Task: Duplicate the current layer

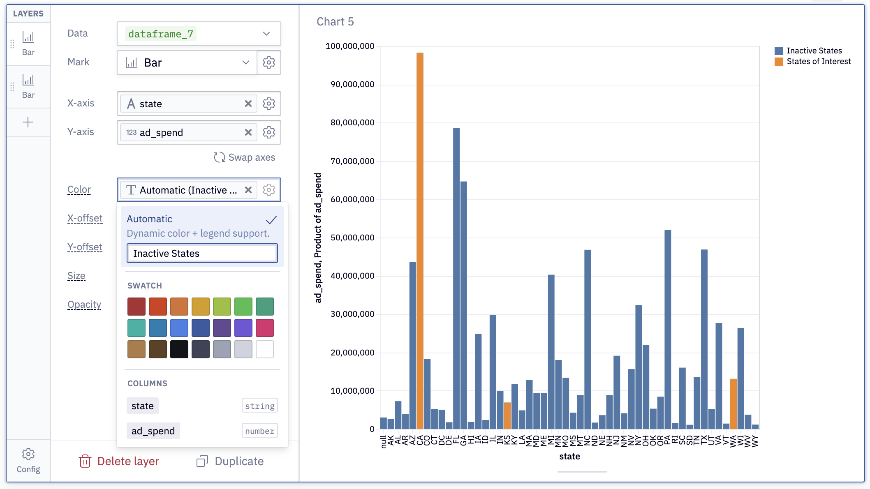Action: [x=230, y=461]
